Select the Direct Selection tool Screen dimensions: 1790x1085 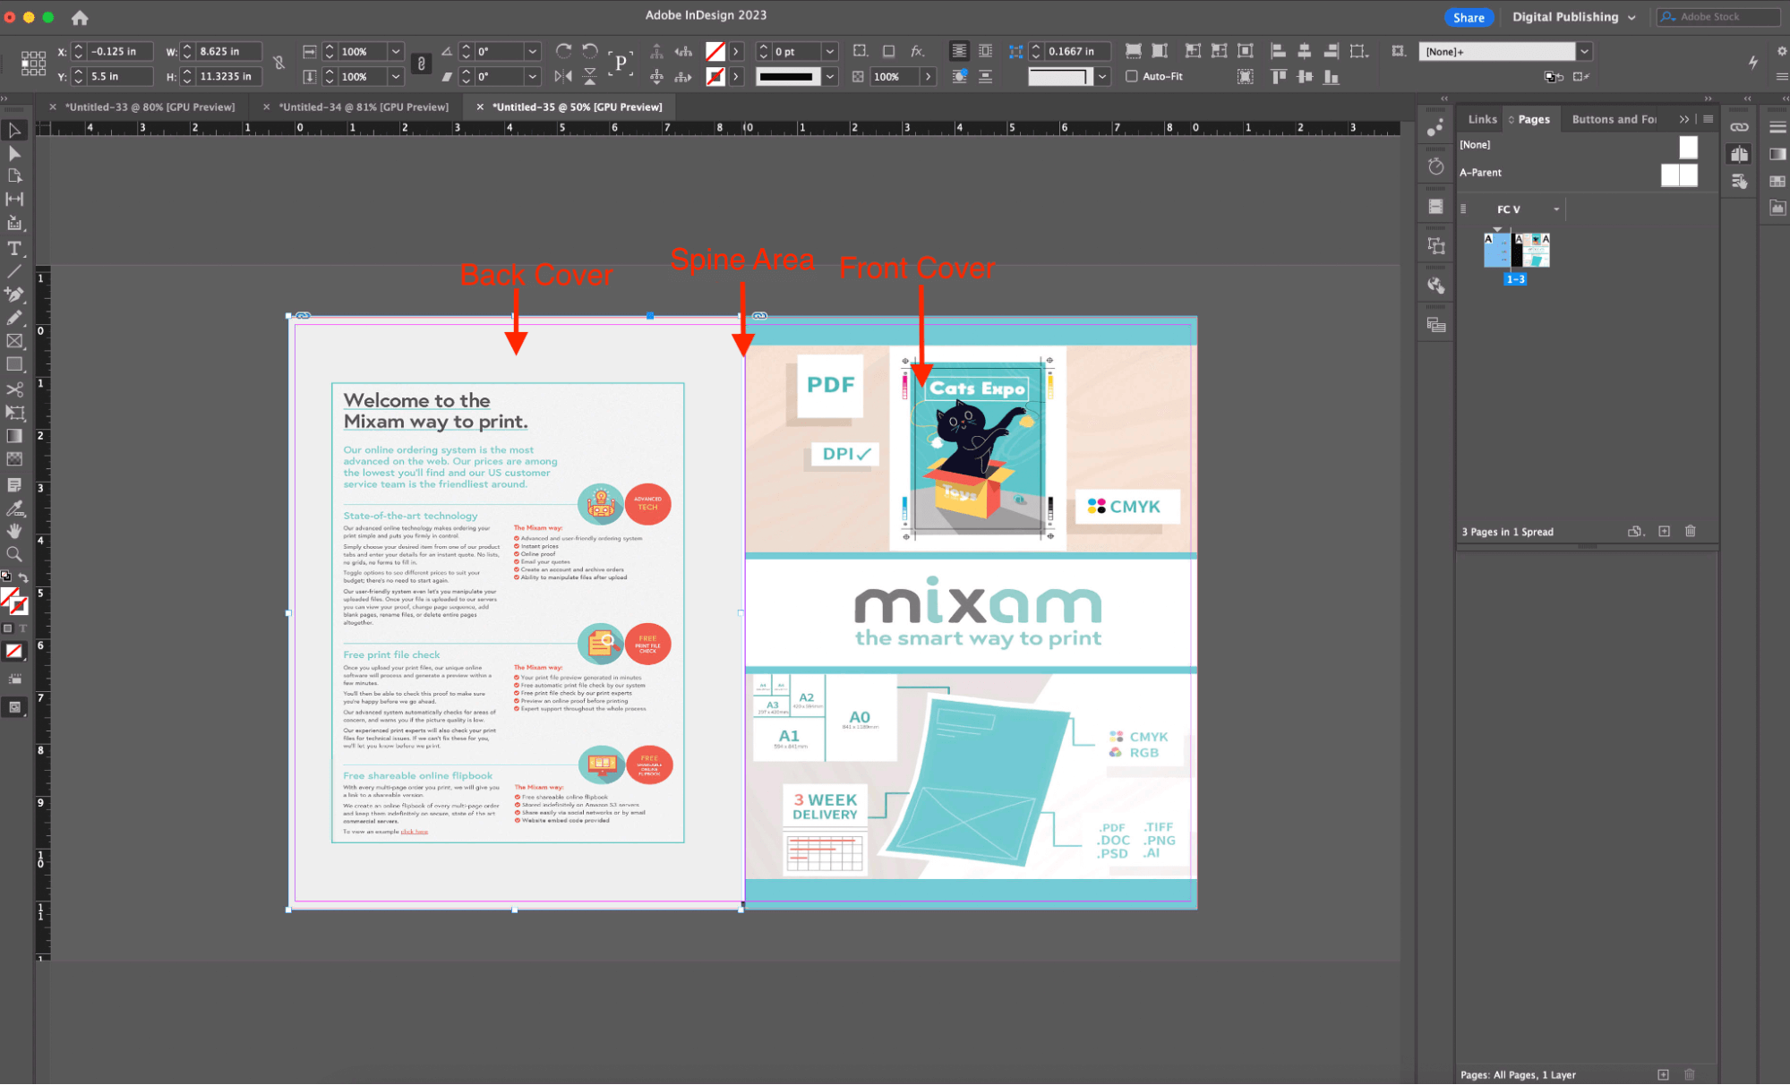[14, 153]
